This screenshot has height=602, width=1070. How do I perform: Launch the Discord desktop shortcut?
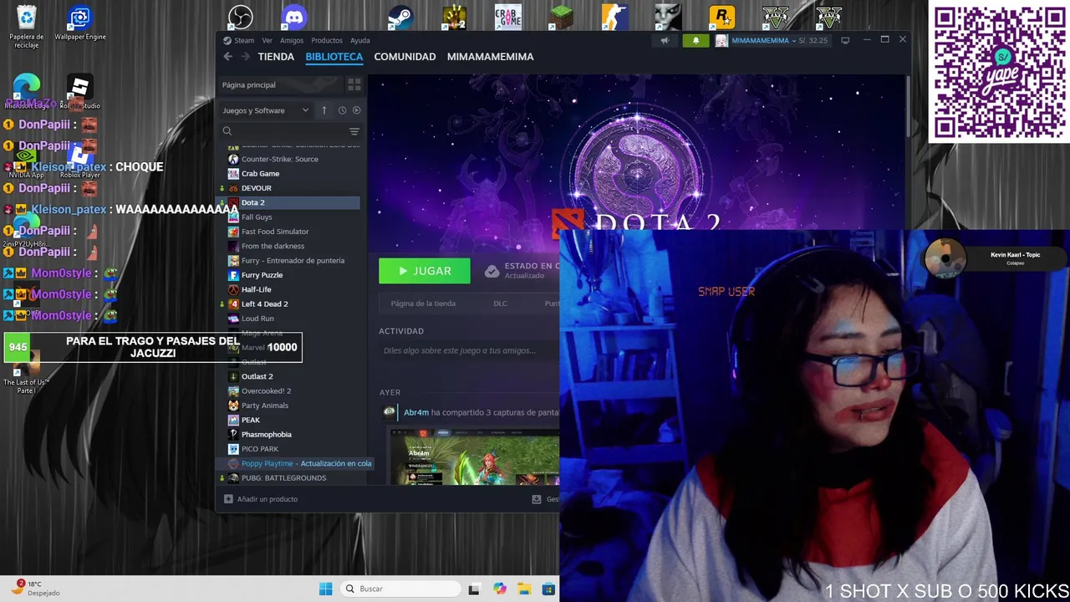pyautogui.click(x=294, y=17)
